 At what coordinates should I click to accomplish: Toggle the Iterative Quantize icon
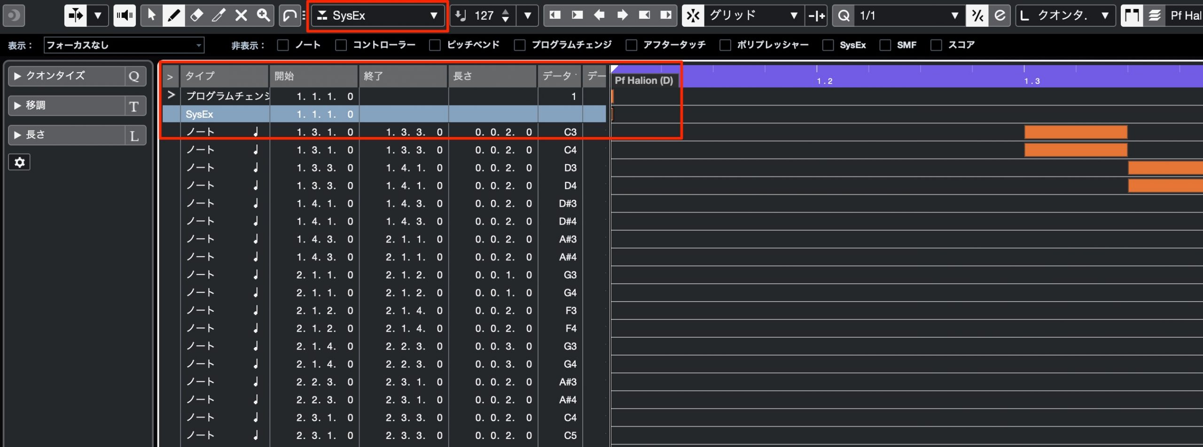tap(1000, 15)
